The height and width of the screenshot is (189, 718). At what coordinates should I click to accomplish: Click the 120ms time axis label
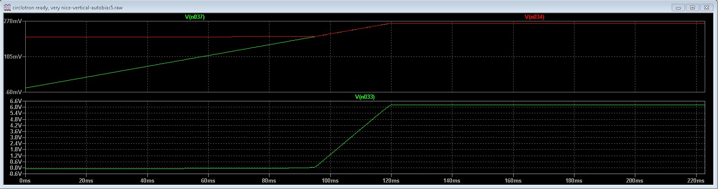pyautogui.click(x=391, y=180)
